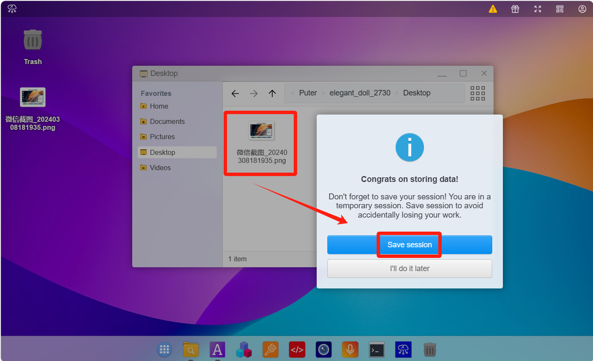Navigate up one folder level

(272, 93)
